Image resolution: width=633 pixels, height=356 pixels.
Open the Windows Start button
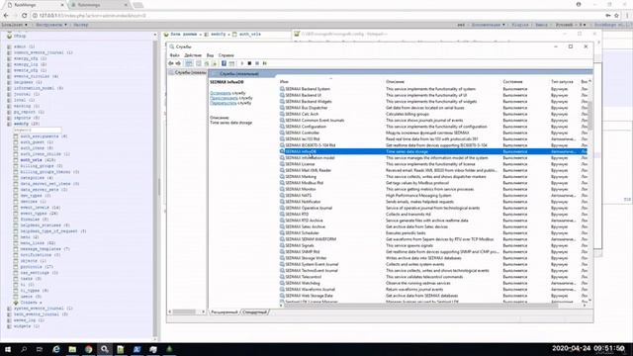click(8, 349)
